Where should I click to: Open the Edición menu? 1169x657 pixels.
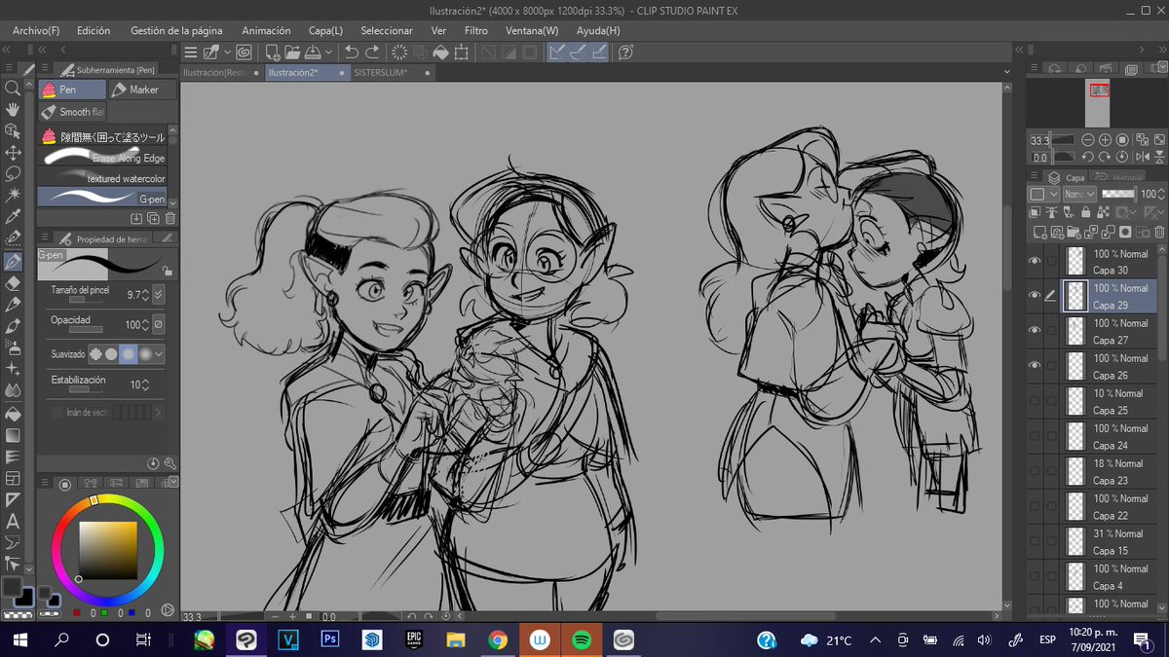coord(94,31)
